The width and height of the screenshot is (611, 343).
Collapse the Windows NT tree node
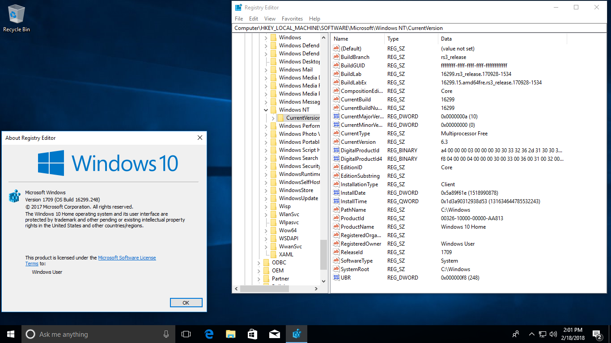(x=266, y=110)
